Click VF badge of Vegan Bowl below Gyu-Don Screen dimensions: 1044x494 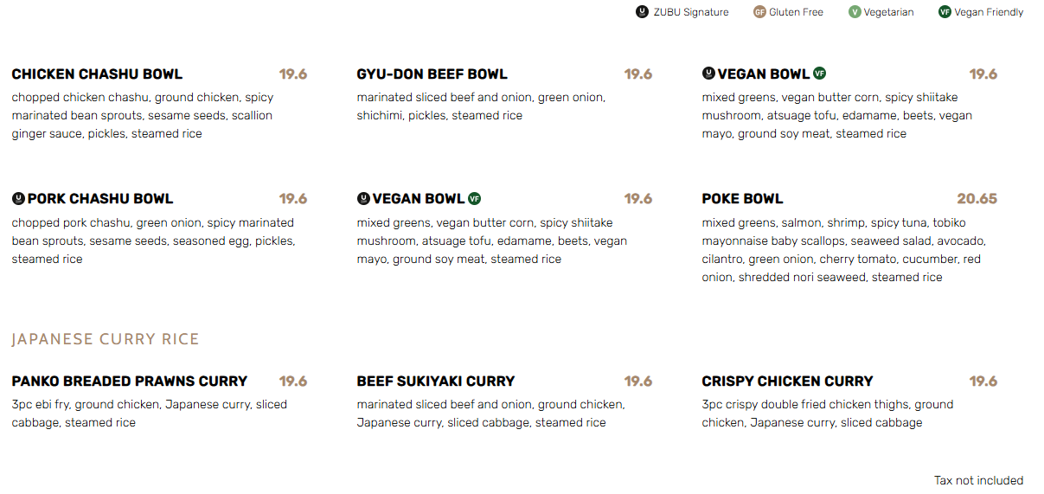tap(474, 199)
